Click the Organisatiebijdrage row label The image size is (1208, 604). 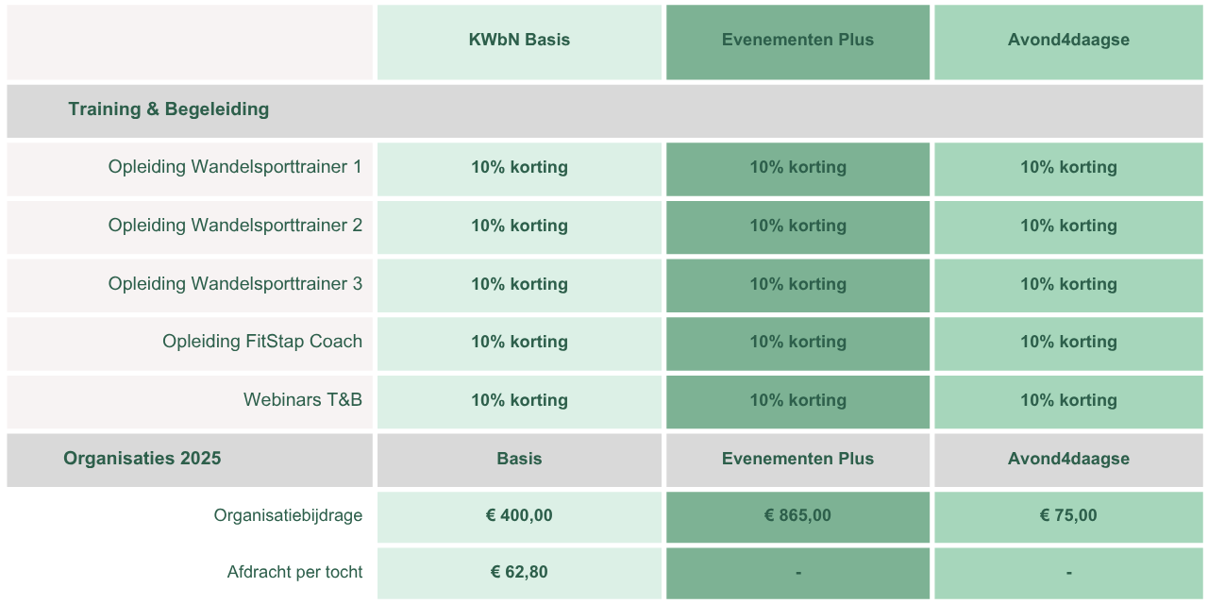coord(288,515)
